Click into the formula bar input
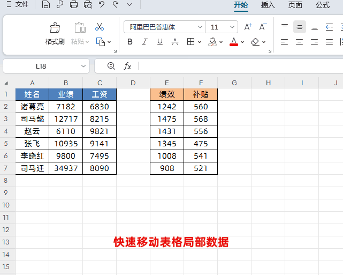This screenshot has height=275, width=343. [x=241, y=66]
